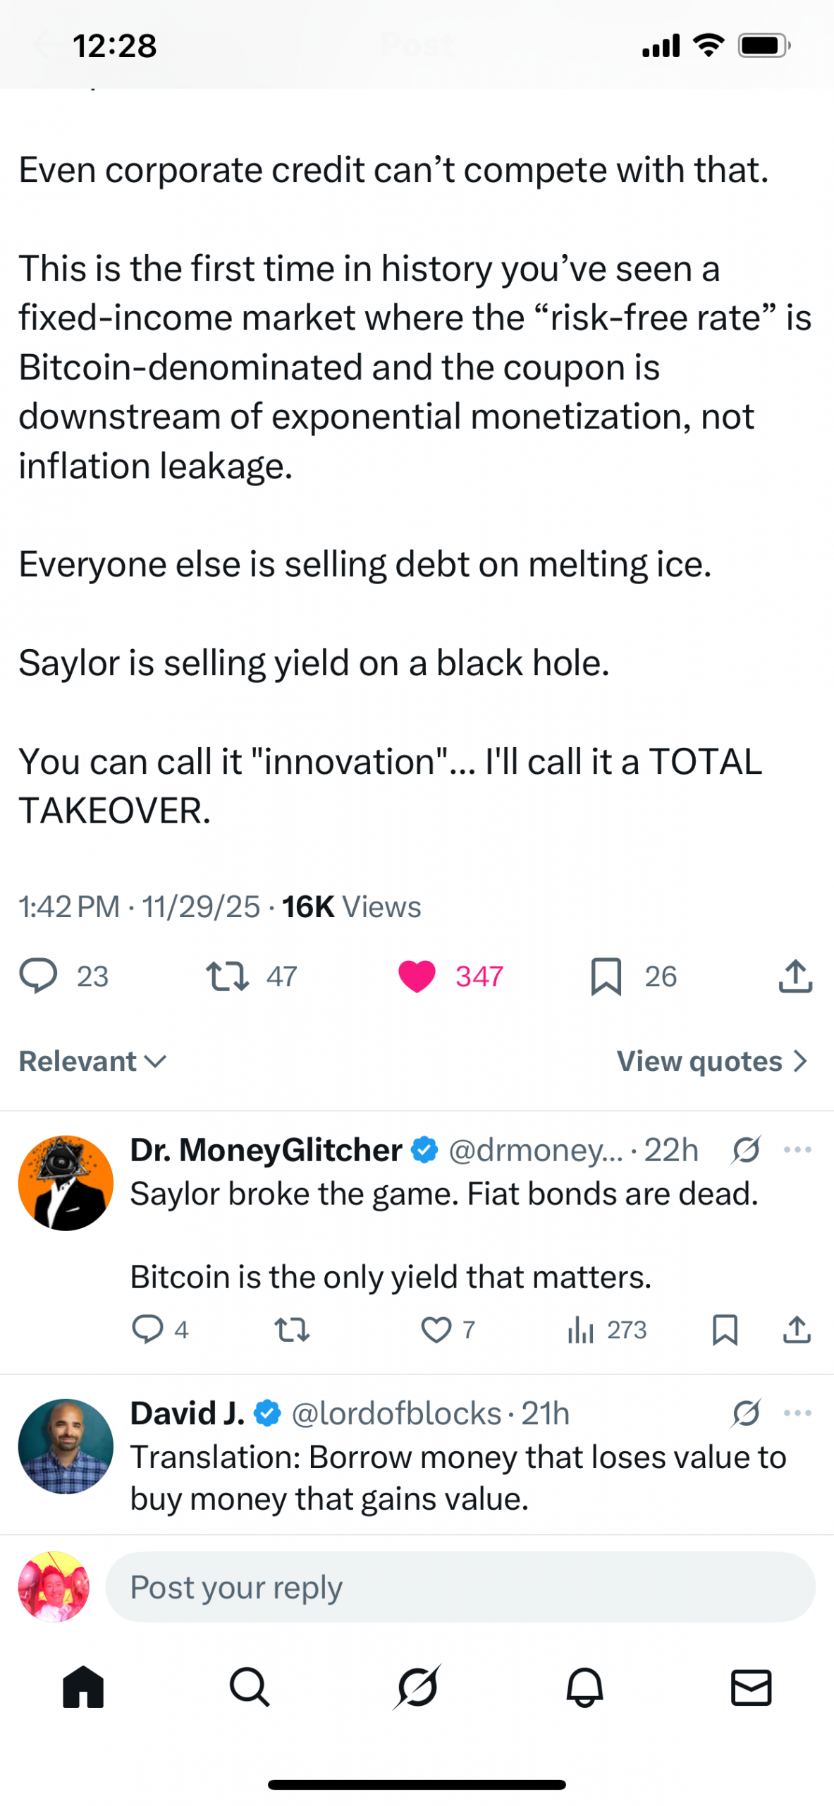The width and height of the screenshot is (834, 1806).
Task: Repost Dr. MoneyGlitcher's reply
Action: (291, 1329)
